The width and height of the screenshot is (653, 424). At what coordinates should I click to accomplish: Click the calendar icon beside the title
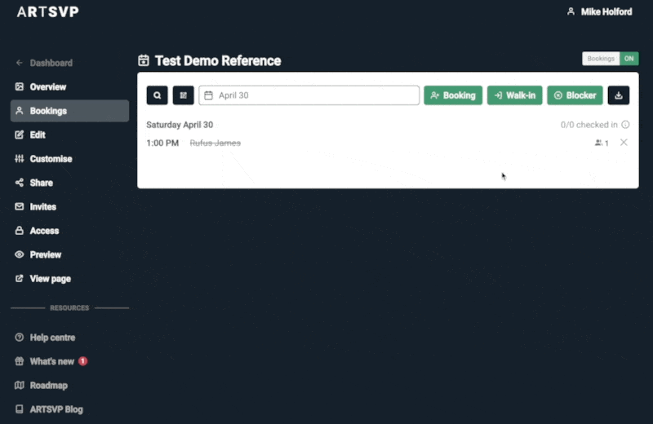(x=144, y=60)
